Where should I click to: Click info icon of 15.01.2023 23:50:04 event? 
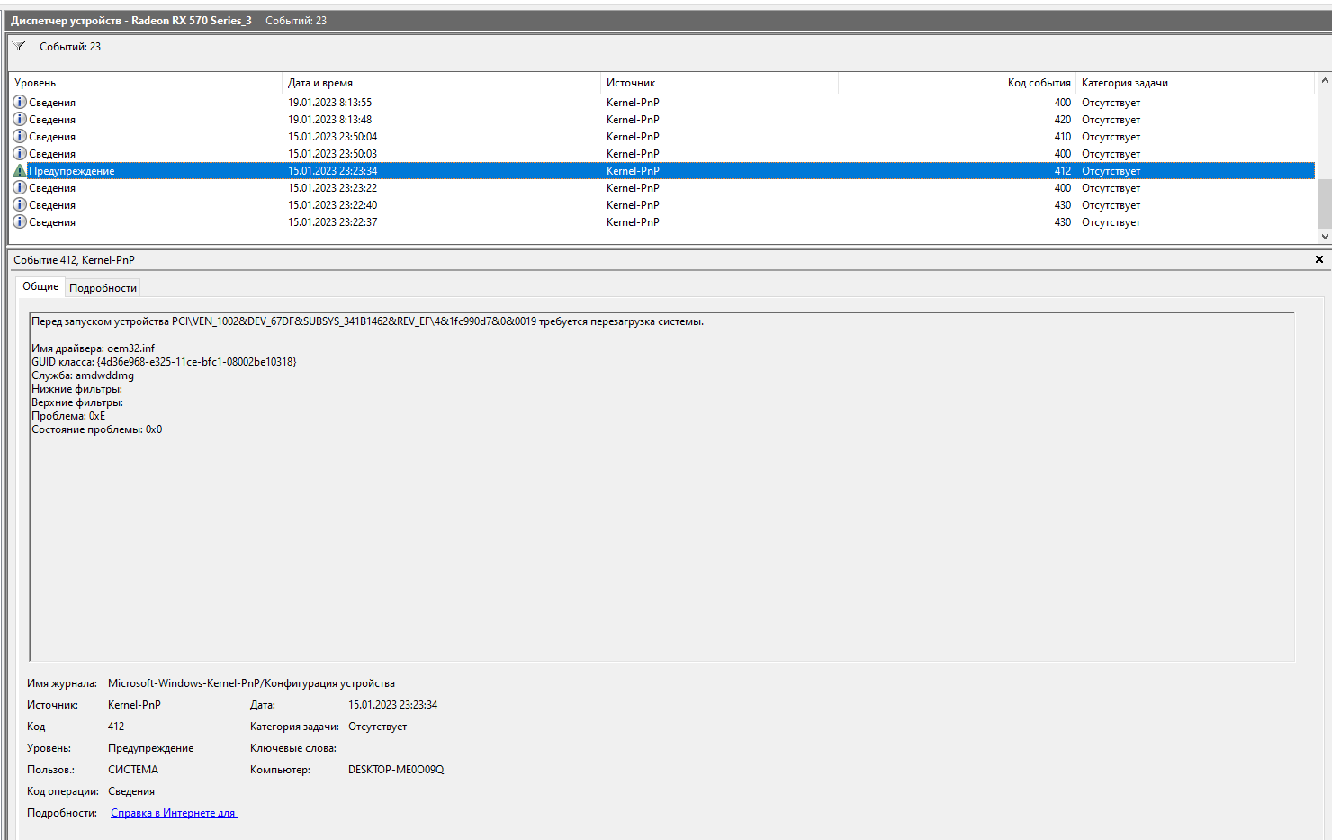(x=20, y=136)
